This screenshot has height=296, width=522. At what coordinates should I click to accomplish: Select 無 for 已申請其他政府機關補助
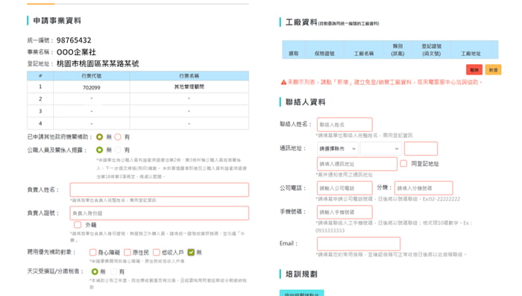[x=99, y=137]
